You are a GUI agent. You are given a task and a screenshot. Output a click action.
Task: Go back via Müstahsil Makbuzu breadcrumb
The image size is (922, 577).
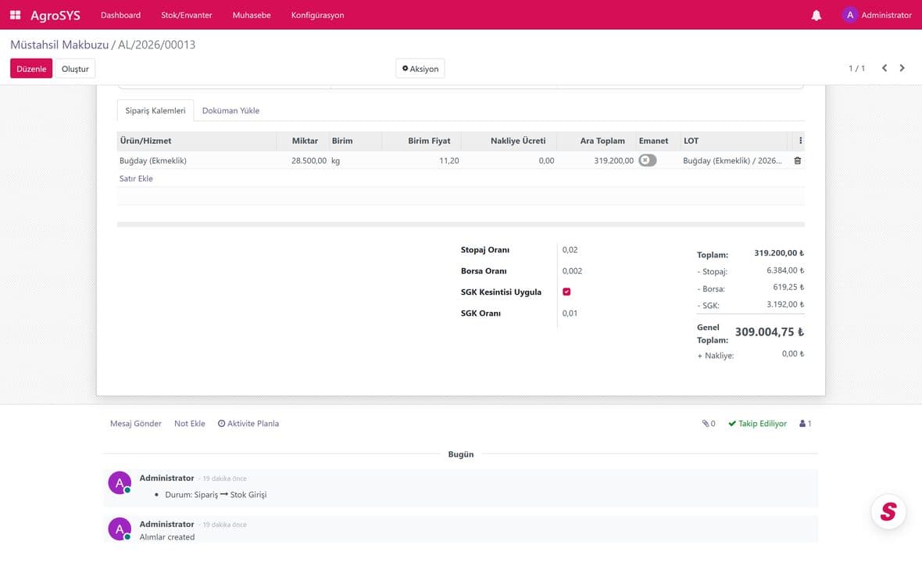(59, 45)
